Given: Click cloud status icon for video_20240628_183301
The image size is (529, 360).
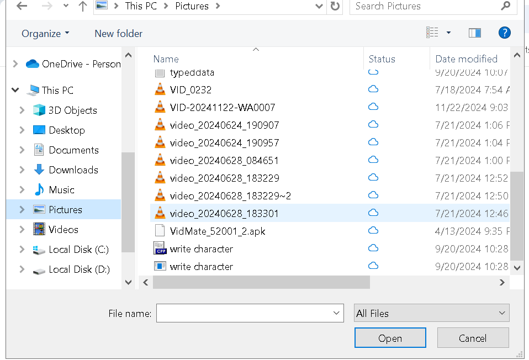Looking at the screenshot, I should [x=373, y=213].
